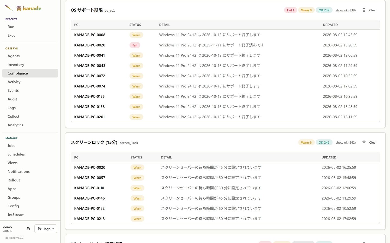Screen dimensions: 390x243
Task: Select the KANADE-PC-0008 cell
Action: point(90,35)
